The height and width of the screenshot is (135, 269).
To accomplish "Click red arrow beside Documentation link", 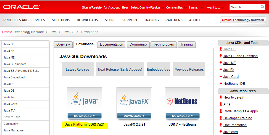I will tap(221, 125).
